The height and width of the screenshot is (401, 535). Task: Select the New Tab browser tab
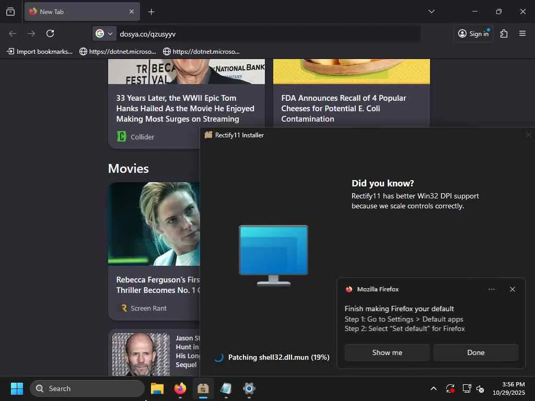click(82, 11)
